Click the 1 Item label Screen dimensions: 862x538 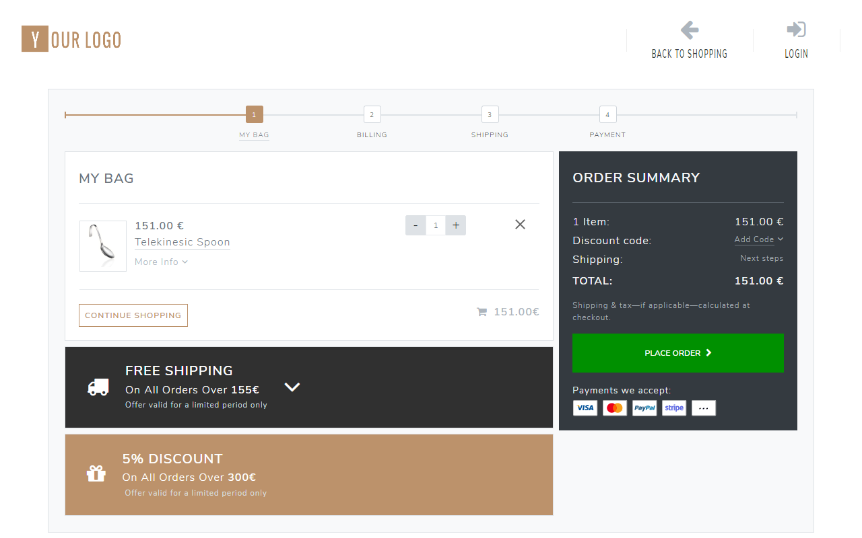(591, 222)
